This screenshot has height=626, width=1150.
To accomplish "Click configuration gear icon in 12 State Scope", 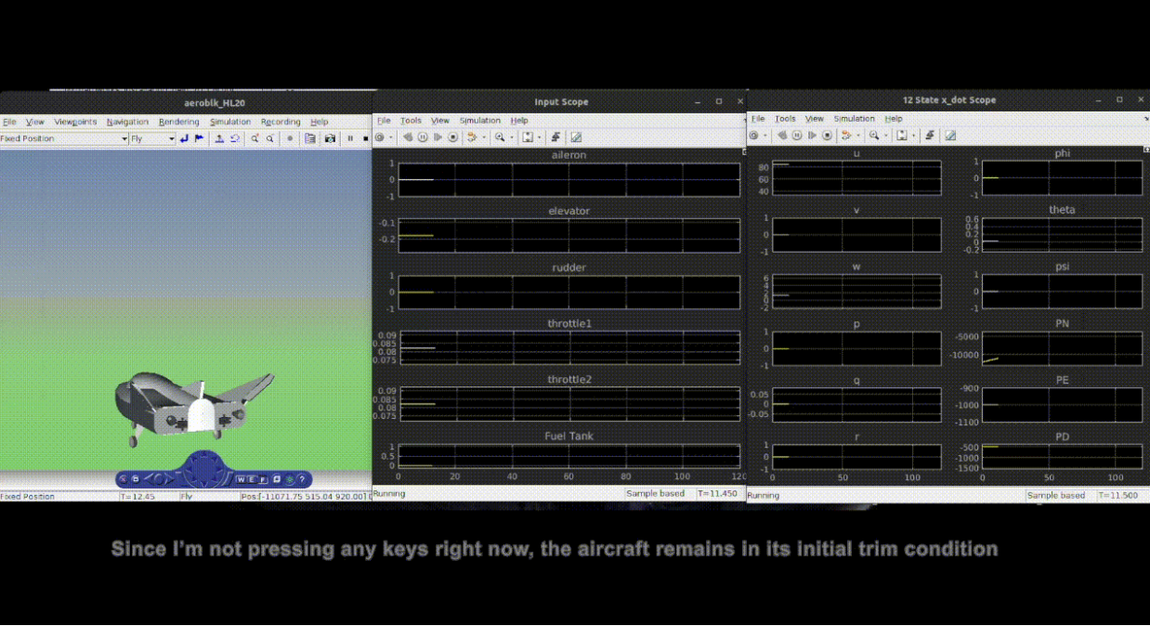I will click(753, 136).
